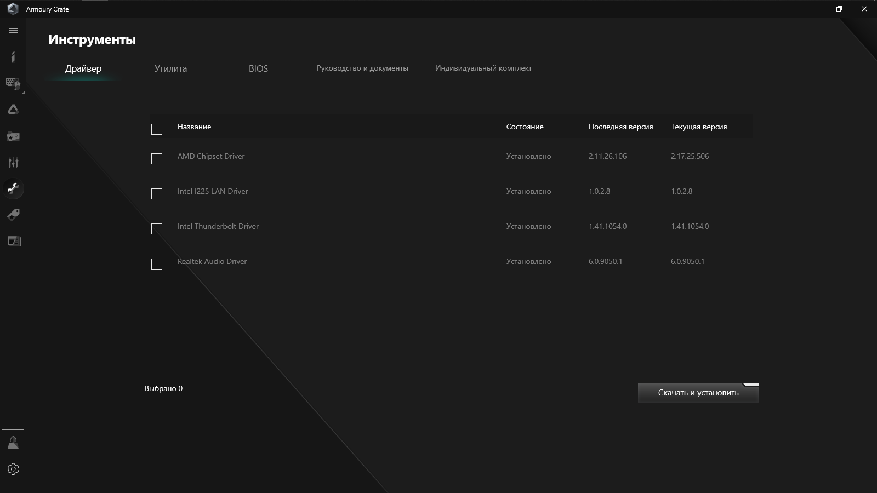Select the AMD Chipset Driver name
Screen dimensions: 877x493
point(211,156)
